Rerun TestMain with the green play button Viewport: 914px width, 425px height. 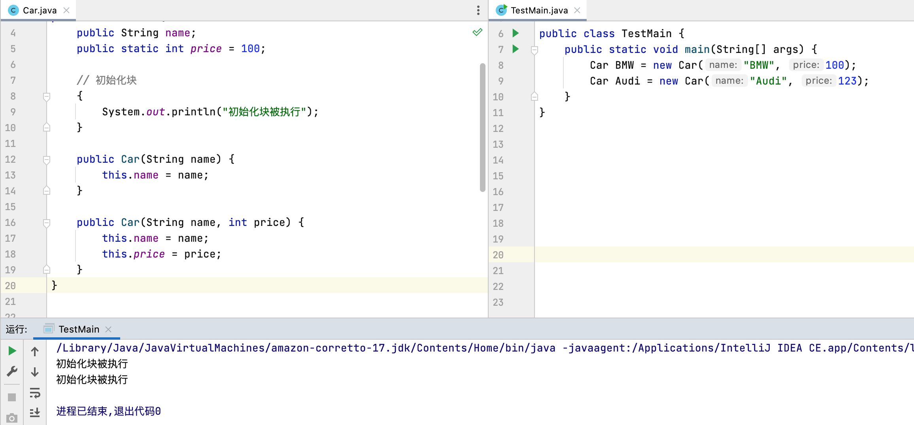pos(12,351)
